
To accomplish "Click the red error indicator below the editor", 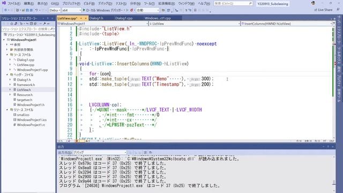I will tap(77, 141).
